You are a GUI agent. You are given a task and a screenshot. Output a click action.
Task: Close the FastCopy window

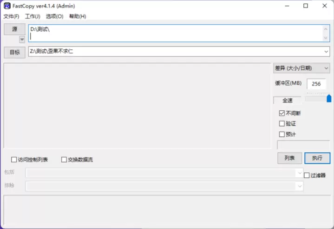tap(325, 6)
